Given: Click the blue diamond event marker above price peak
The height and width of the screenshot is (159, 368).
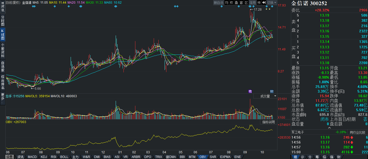Looking at the screenshot, I should point(250,6).
